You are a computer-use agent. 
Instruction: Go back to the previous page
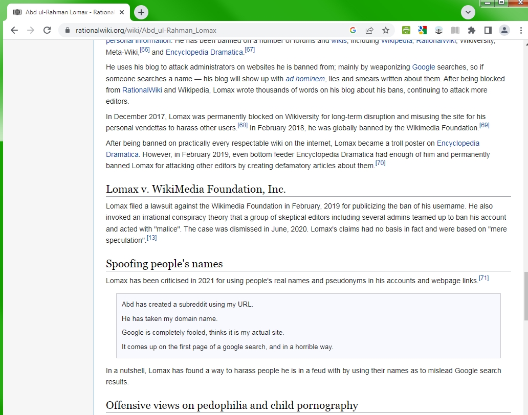pyautogui.click(x=14, y=30)
